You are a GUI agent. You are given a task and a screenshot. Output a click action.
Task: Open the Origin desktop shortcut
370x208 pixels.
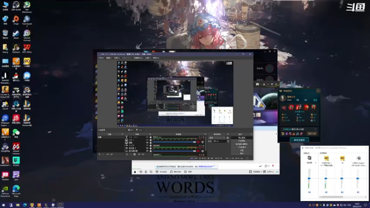point(16,20)
